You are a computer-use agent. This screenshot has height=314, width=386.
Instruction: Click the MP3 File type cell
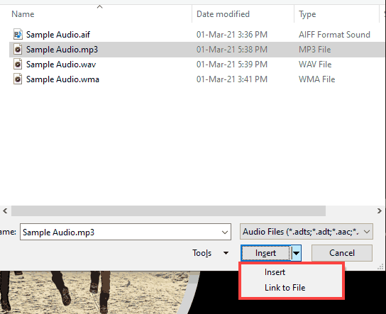coord(314,50)
